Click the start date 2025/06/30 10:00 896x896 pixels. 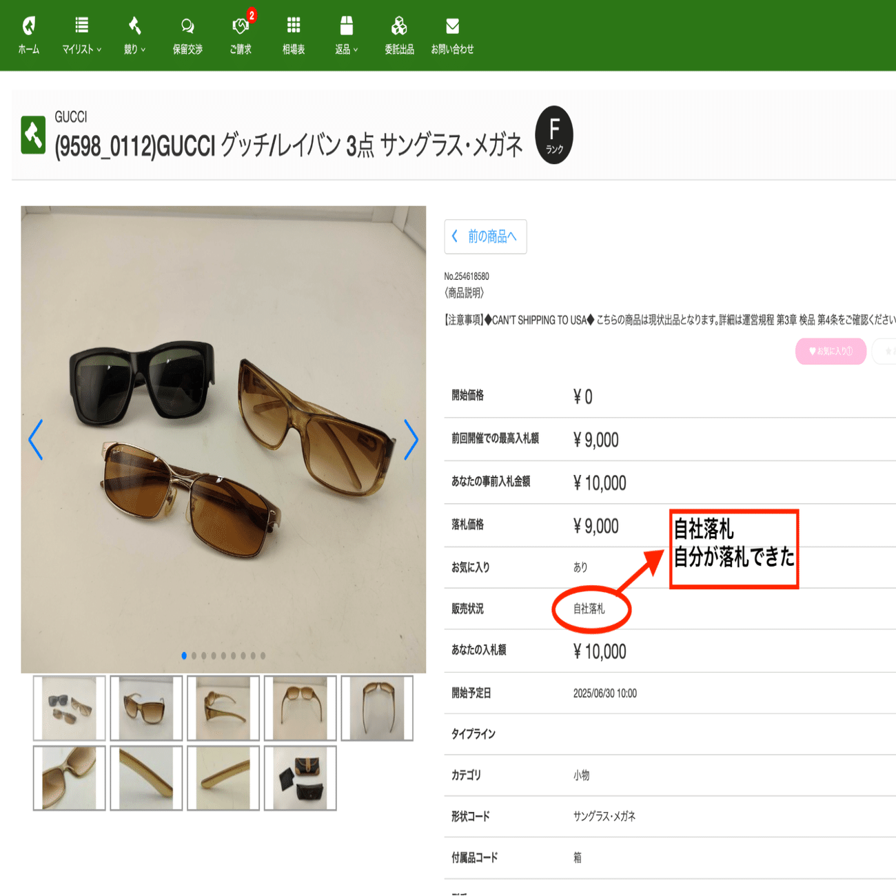[x=605, y=693]
